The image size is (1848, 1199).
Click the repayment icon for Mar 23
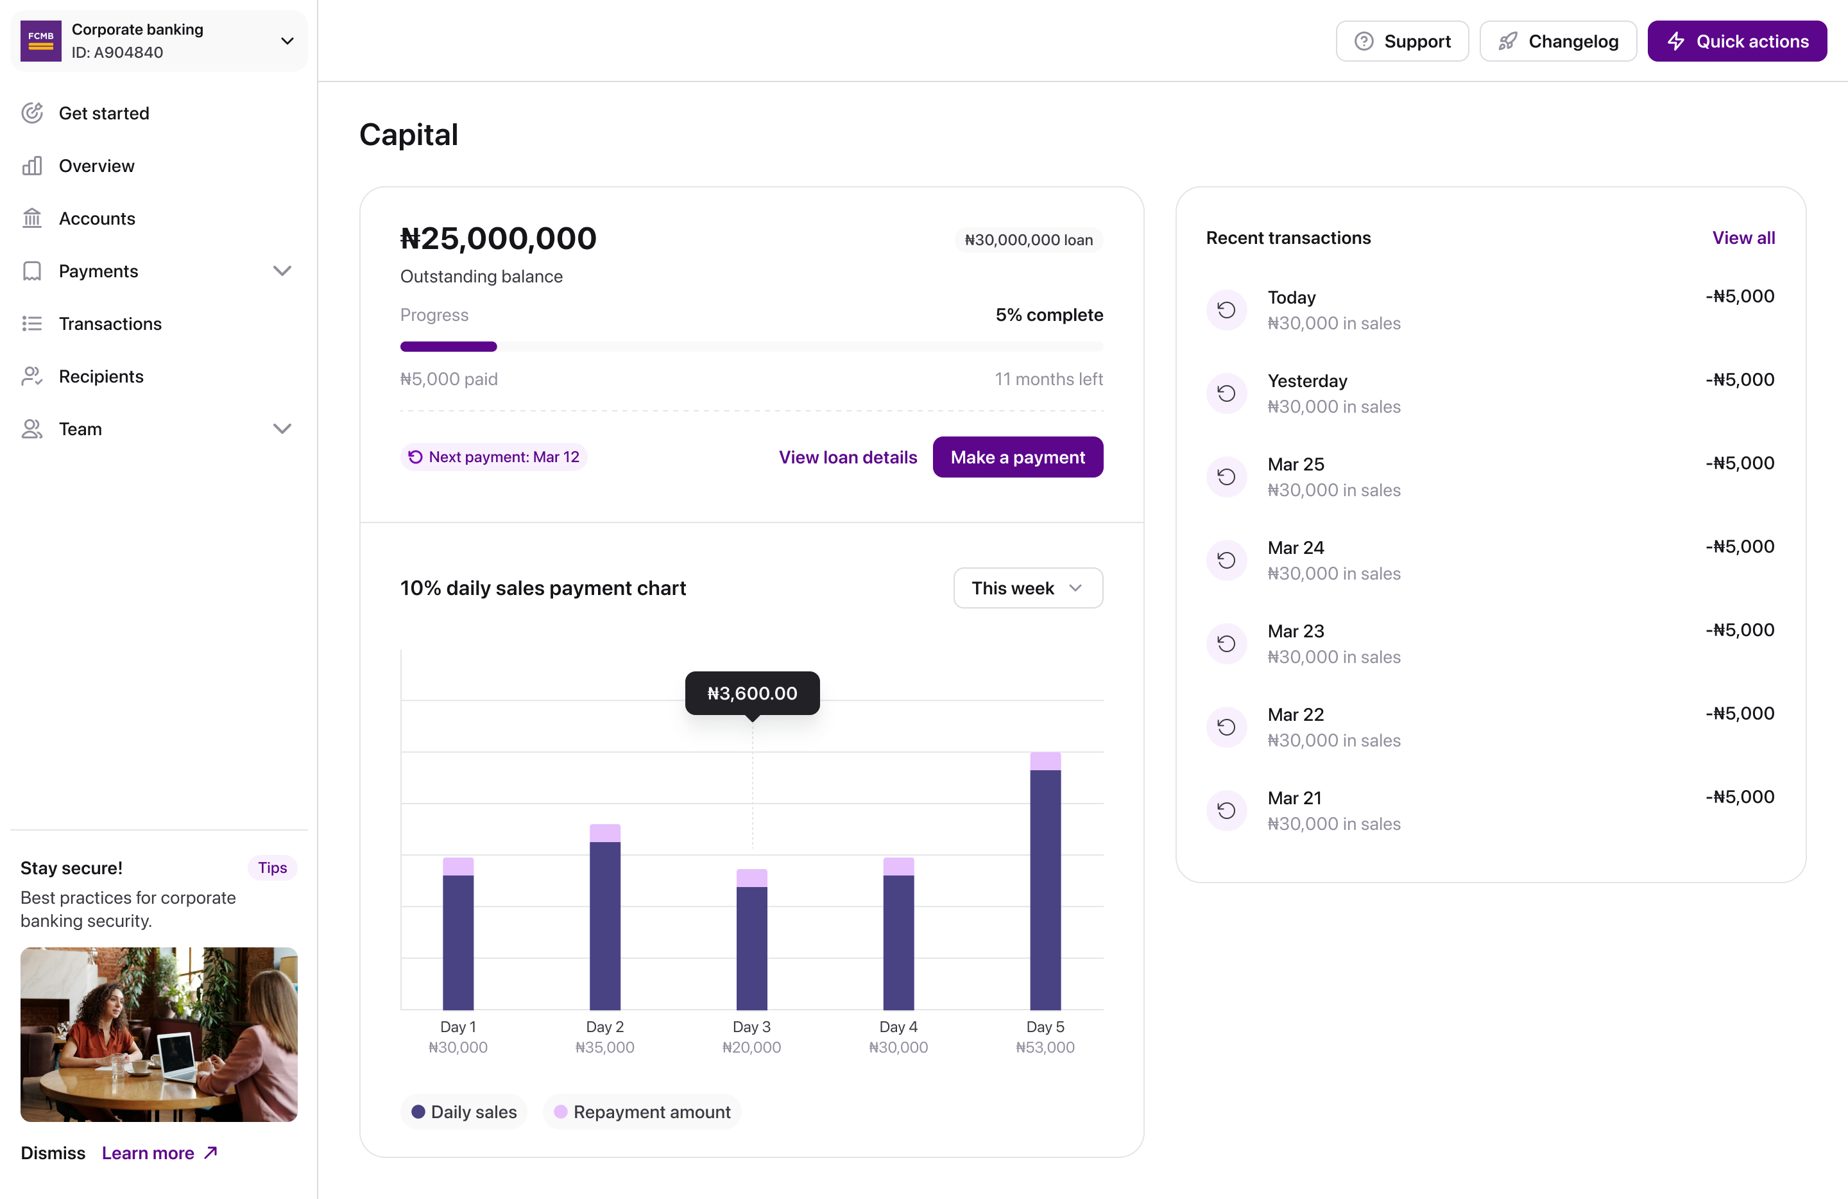[x=1226, y=644]
